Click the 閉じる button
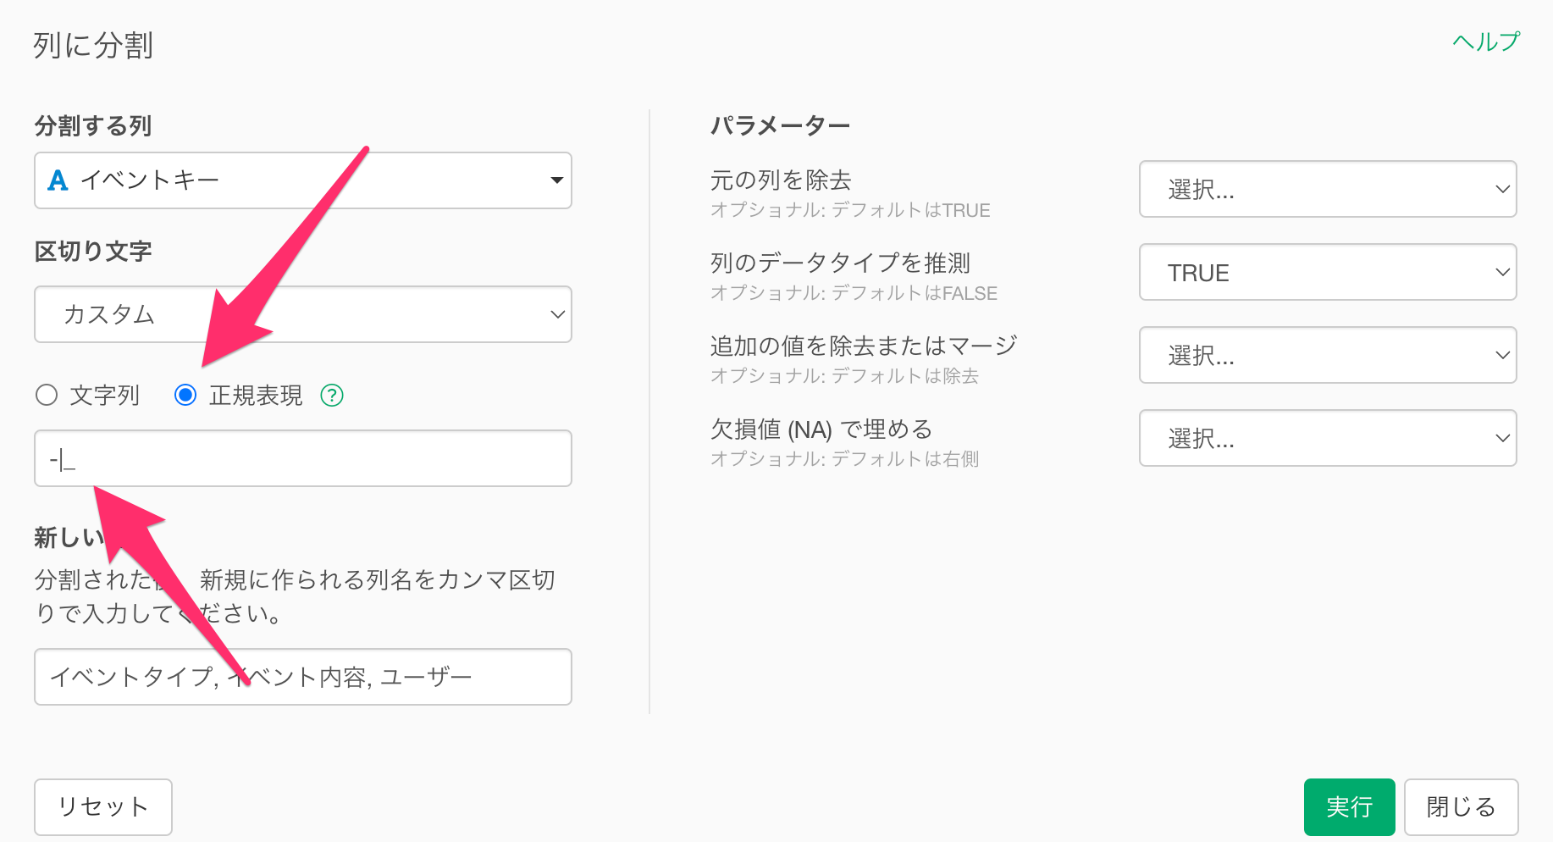Screen dimensions: 1553x842 pyautogui.click(x=1461, y=806)
